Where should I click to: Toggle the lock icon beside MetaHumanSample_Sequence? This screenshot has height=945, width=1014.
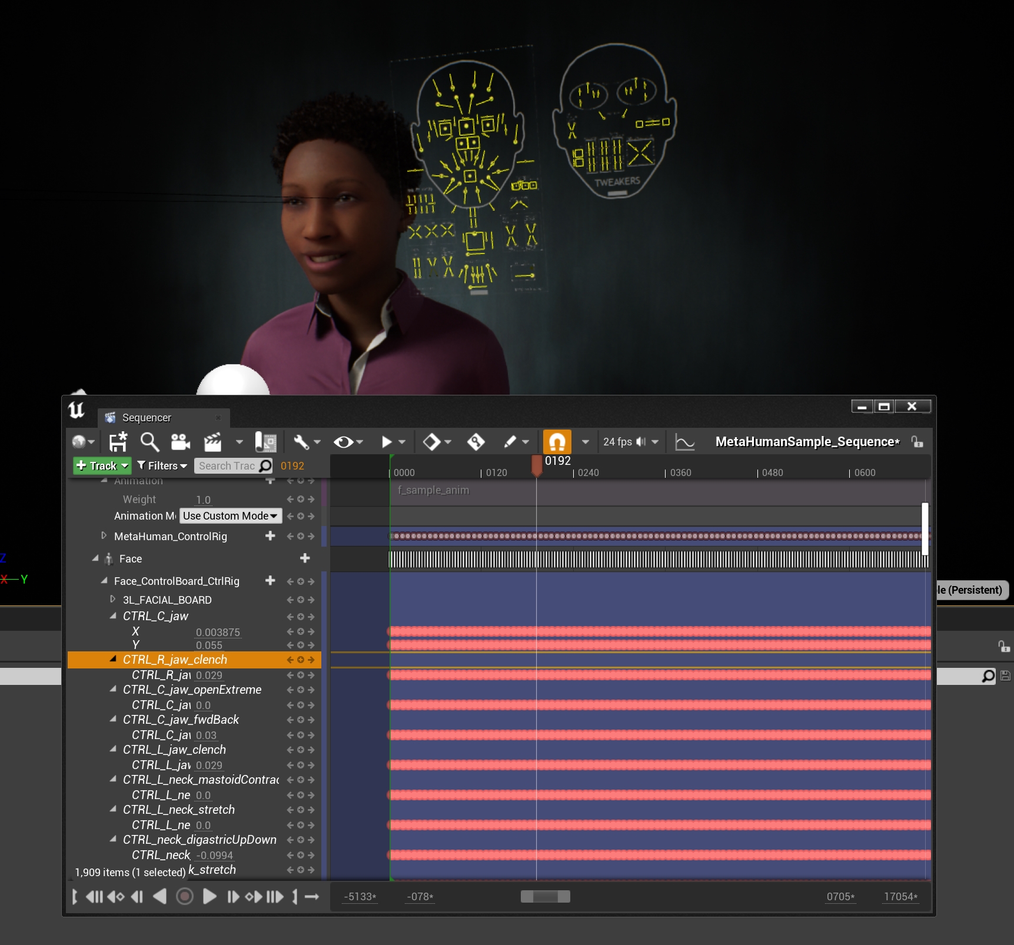[916, 441]
